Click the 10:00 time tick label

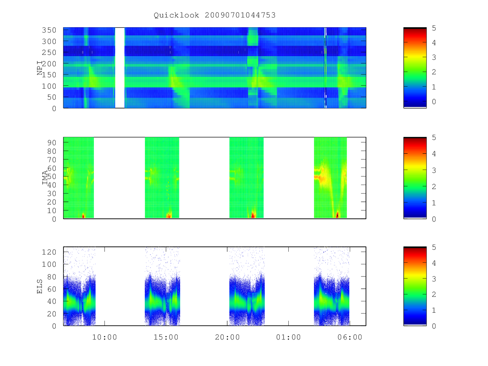[x=105, y=337]
